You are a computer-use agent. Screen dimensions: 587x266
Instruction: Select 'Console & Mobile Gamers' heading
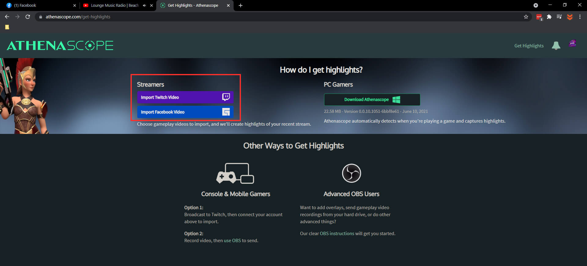pyautogui.click(x=236, y=194)
